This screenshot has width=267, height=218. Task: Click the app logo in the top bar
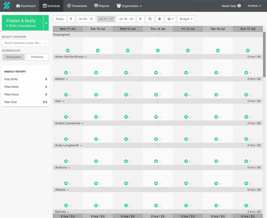click(7, 6)
